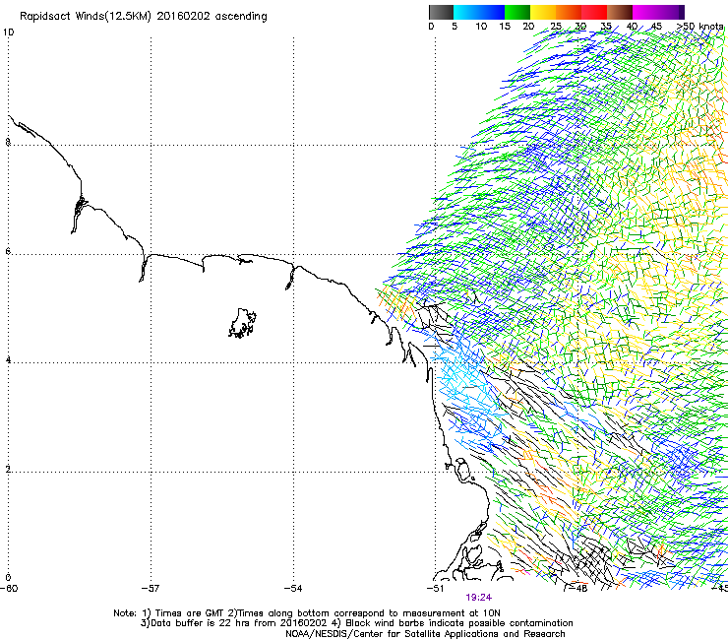Click the latitude axis label '2'

click(x=8, y=469)
